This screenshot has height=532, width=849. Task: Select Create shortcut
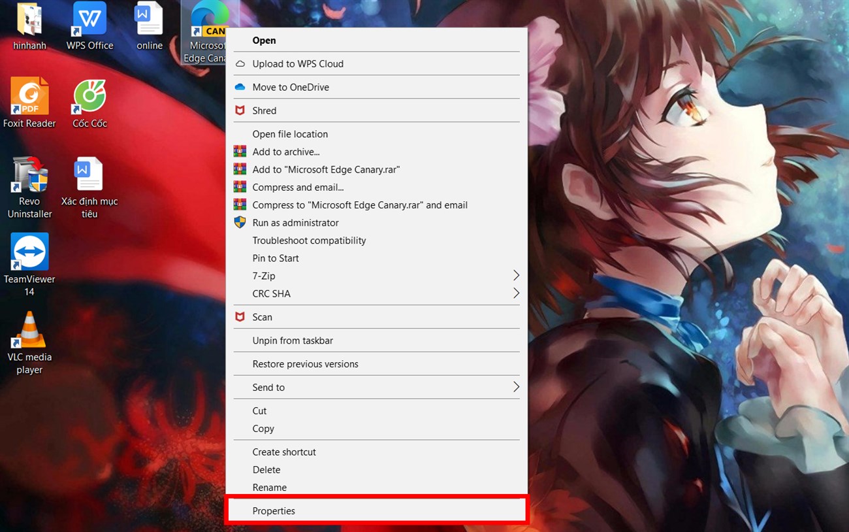click(x=376, y=452)
